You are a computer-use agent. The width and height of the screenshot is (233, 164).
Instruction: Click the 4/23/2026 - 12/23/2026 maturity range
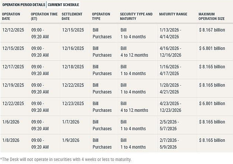coord(170,107)
